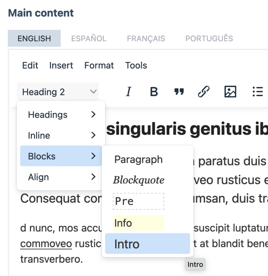Open the Format menu
Viewport: 268px width, 276px height.
tap(99, 66)
